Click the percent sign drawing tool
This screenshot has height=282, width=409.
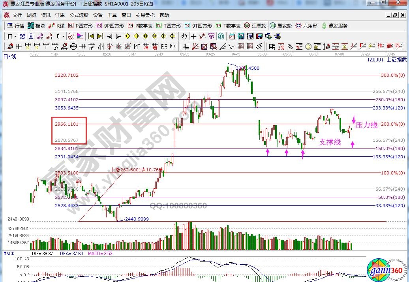click(290, 46)
